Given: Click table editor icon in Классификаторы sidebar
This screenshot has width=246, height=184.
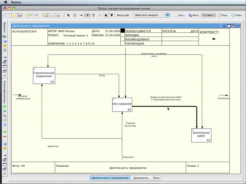Looking at the screenshot, I should pos(5,120).
